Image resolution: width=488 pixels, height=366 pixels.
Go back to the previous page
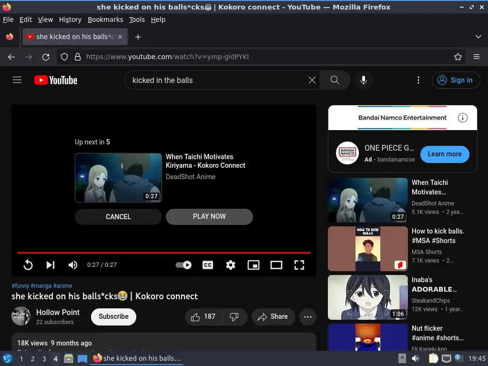[x=11, y=57]
